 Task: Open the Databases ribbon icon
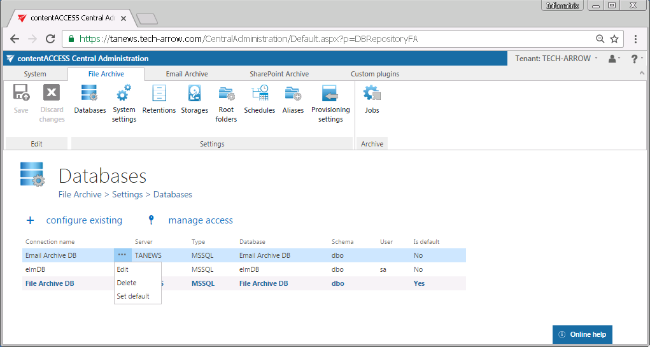(90, 99)
